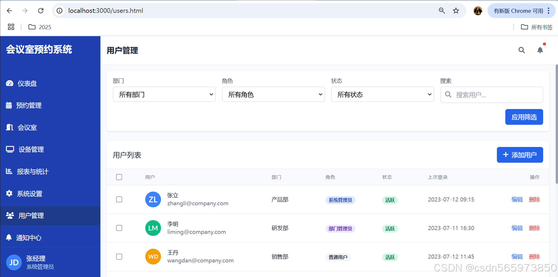Click the 报表与统计 chart icon
This screenshot has height=277, width=558.
point(9,171)
